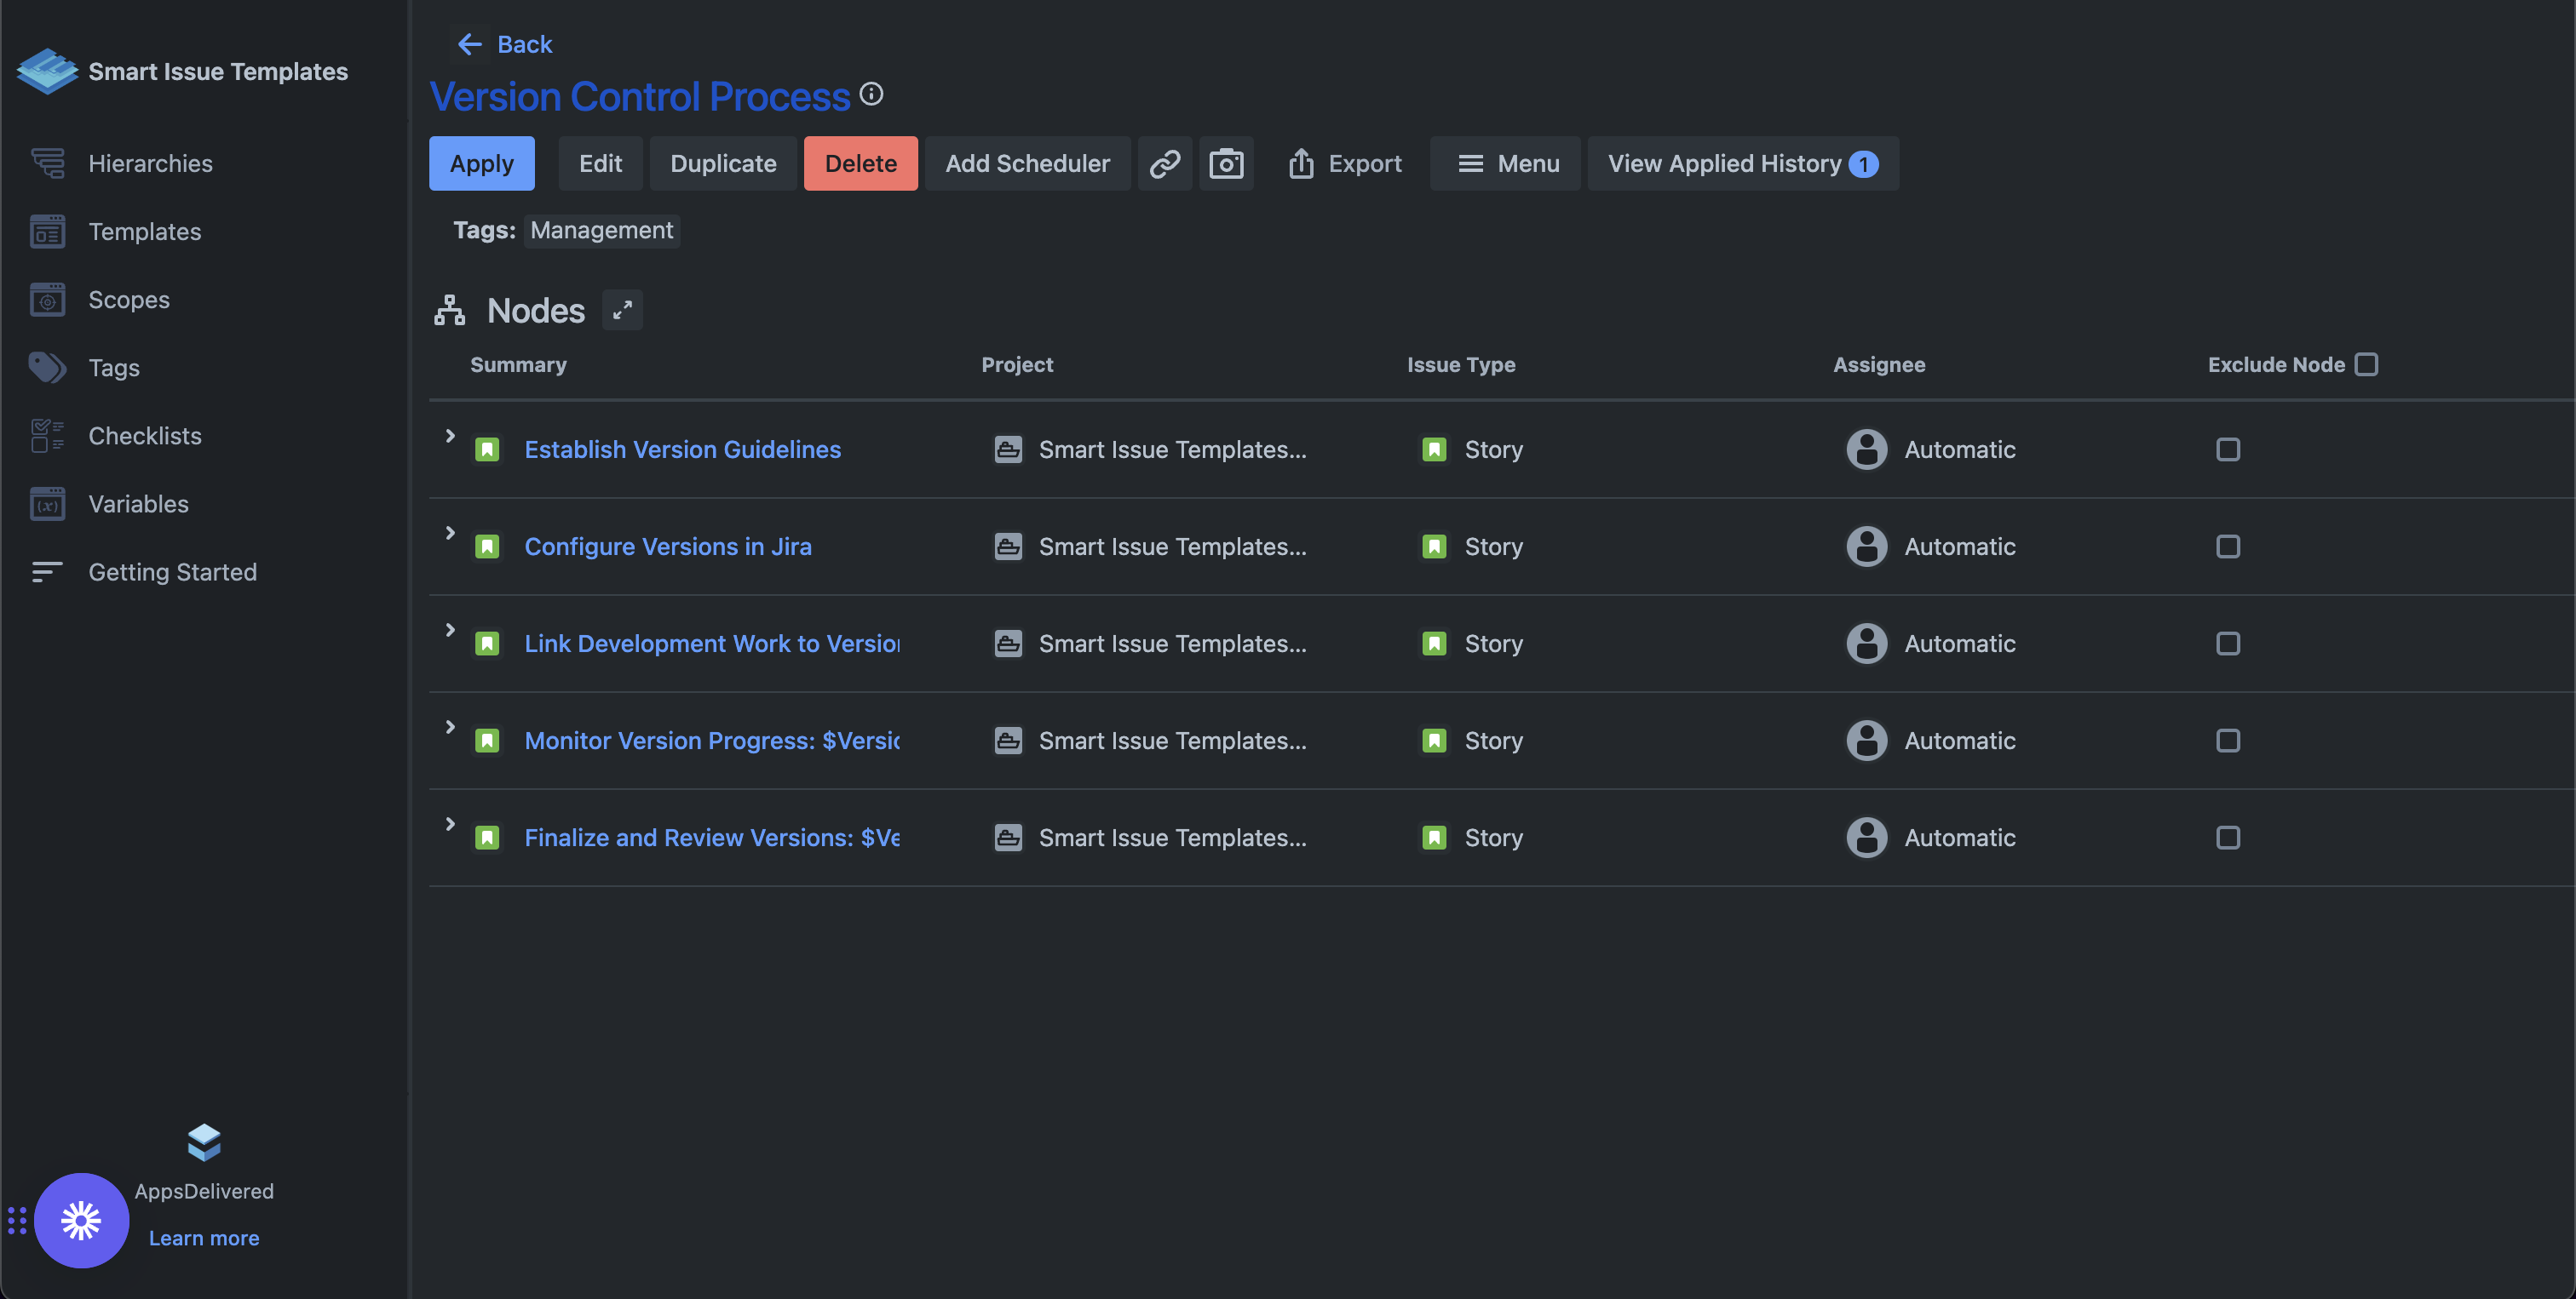Viewport: 2576px width, 1299px height.
Task: Toggle the Exclude Node header checkbox
Action: click(x=2366, y=364)
